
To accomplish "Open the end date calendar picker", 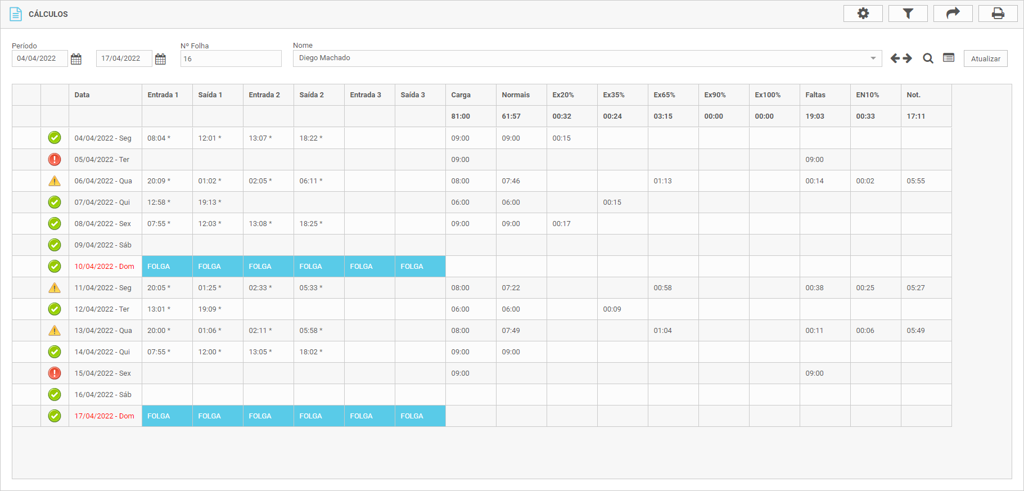I will 160,59.
